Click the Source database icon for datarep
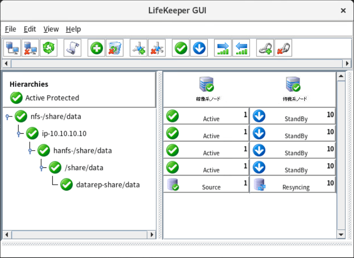 pos(173,184)
